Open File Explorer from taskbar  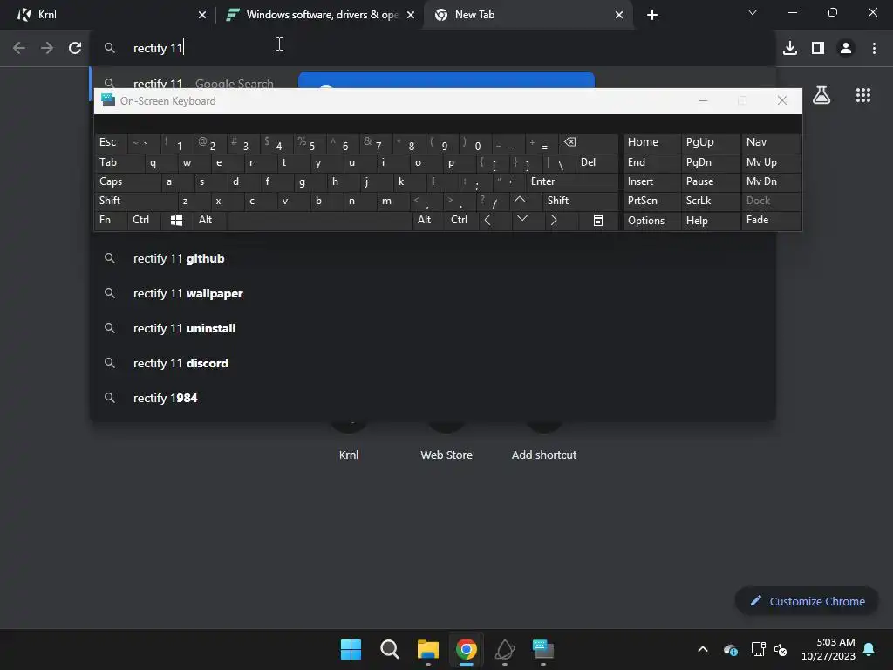[x=427, y=649]
